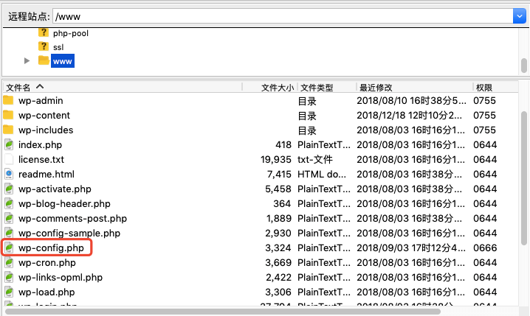The width and height of the screenshot is (530, 316).
Task: Click the wp-config.php file icon
Action: coord(9,248)
